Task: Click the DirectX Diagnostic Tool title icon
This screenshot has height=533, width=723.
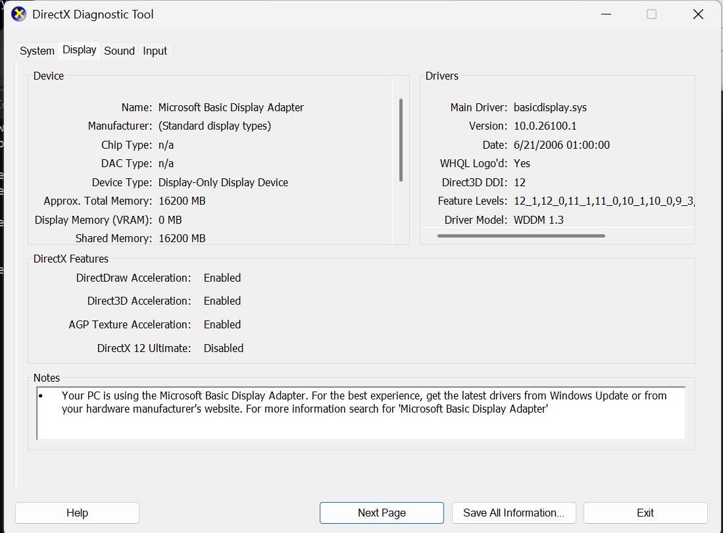Action: tap(19, 14)
